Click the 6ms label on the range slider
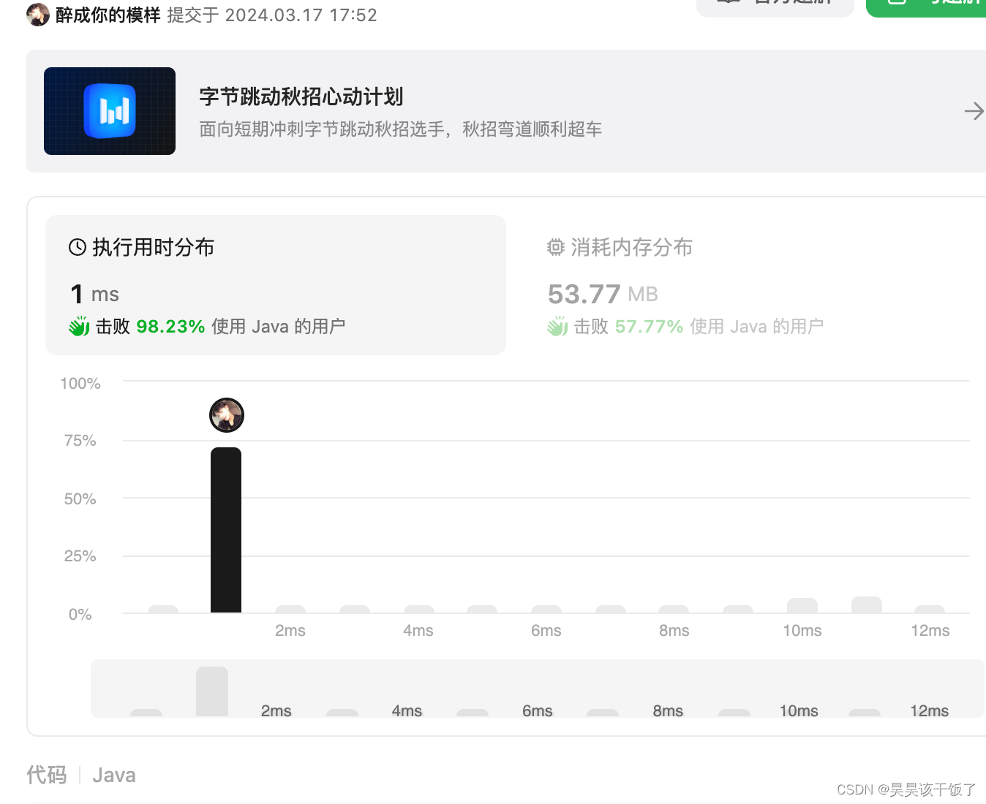Screen dimensions: 986x804 [538, 710]
